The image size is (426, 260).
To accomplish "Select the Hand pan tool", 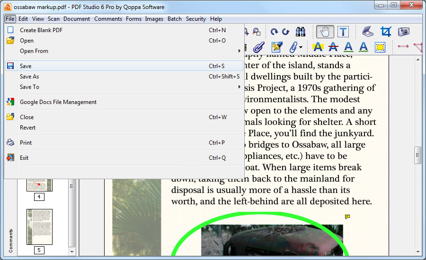I will pyautogui.click(x=325, y=32).
